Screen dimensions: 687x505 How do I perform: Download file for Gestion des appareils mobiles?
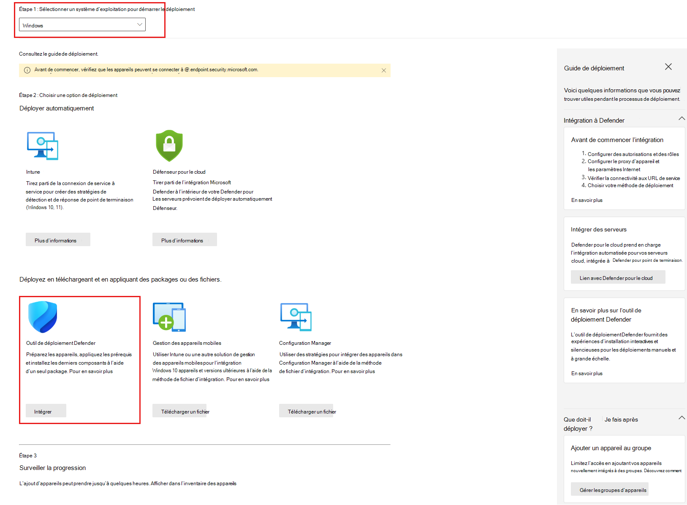(179, 411)
